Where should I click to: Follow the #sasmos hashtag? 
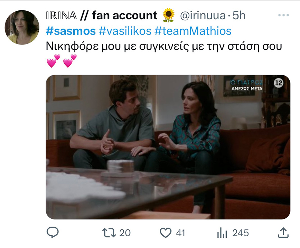(71, 31)
